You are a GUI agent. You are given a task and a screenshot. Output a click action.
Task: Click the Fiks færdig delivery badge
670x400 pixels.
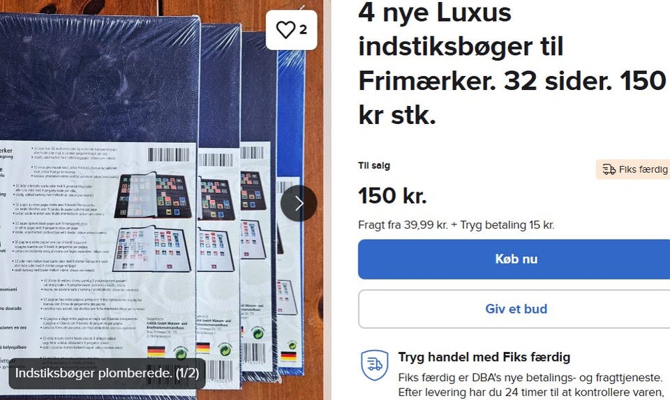point(633,169)
